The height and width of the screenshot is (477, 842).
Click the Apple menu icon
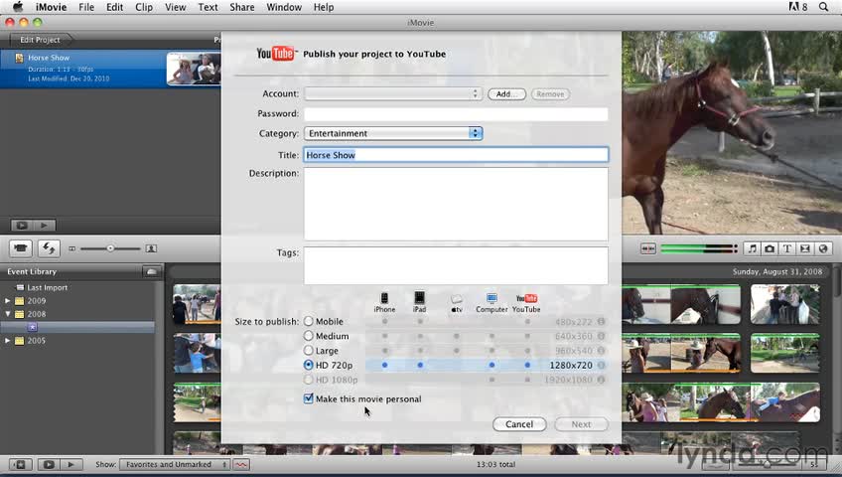tap(17, 7)
